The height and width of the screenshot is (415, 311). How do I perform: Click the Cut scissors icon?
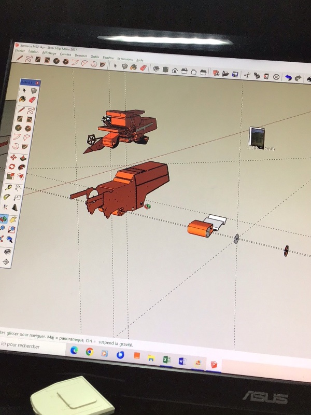(x=247, y=75)
